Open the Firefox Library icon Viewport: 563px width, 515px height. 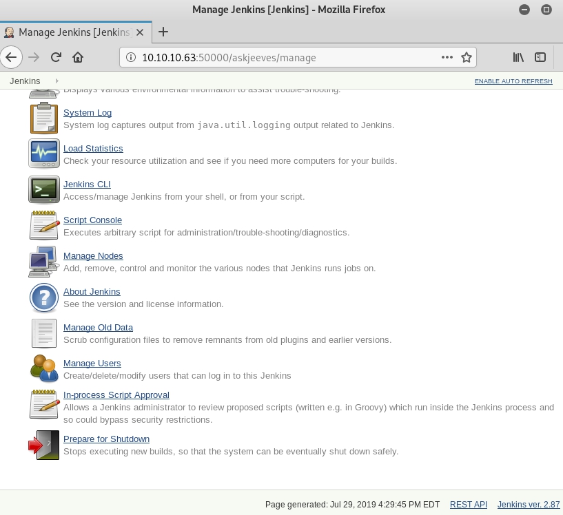pyautogui.click(x=518, y=57)
